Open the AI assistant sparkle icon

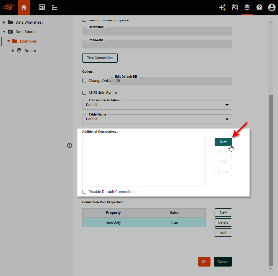click(x=222, y=7)
